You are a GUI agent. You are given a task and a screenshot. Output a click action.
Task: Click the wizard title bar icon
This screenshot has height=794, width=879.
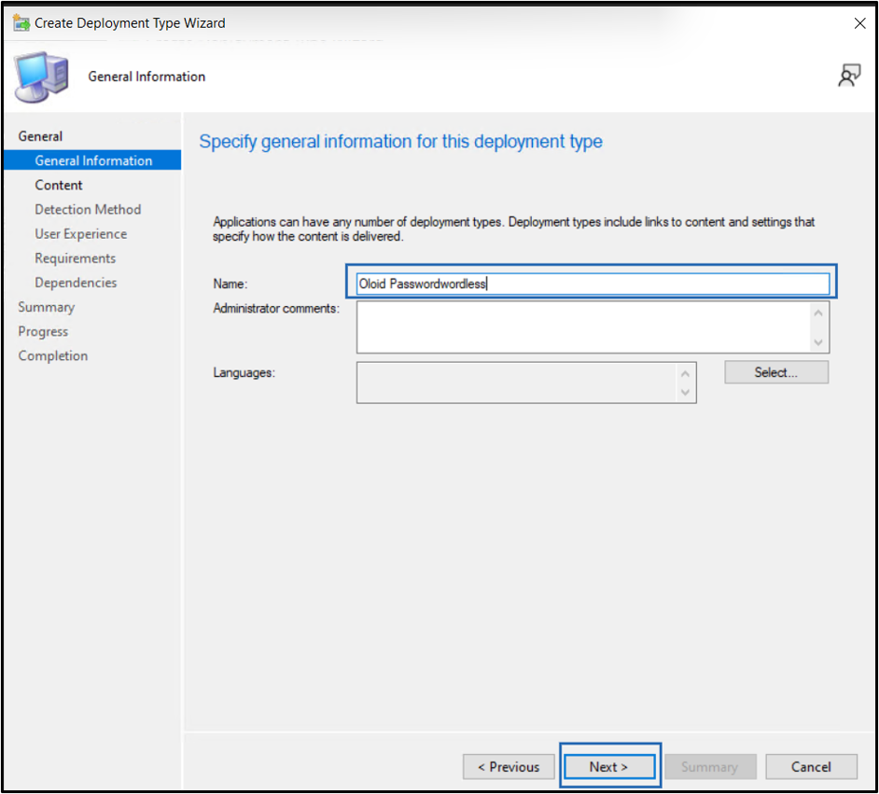click(x=21, y=23)
